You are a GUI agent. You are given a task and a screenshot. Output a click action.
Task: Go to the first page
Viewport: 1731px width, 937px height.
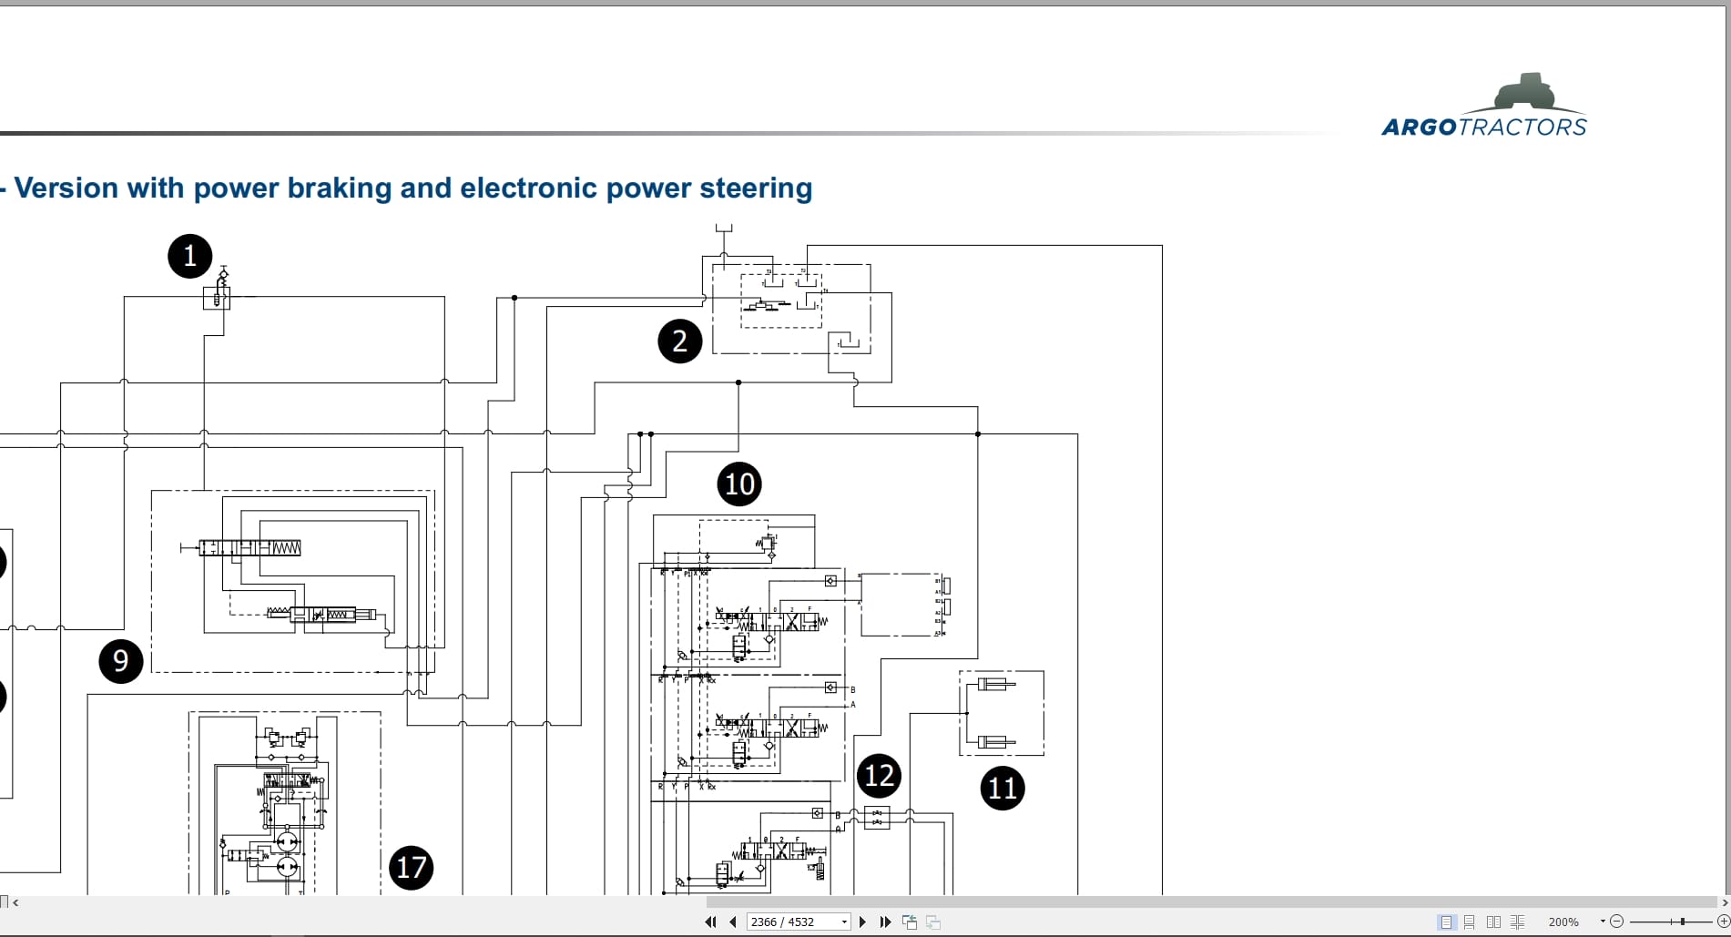710,922
